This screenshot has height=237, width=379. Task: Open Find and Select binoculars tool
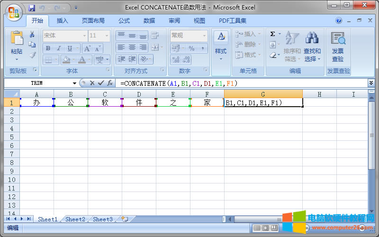coord(312,39)
